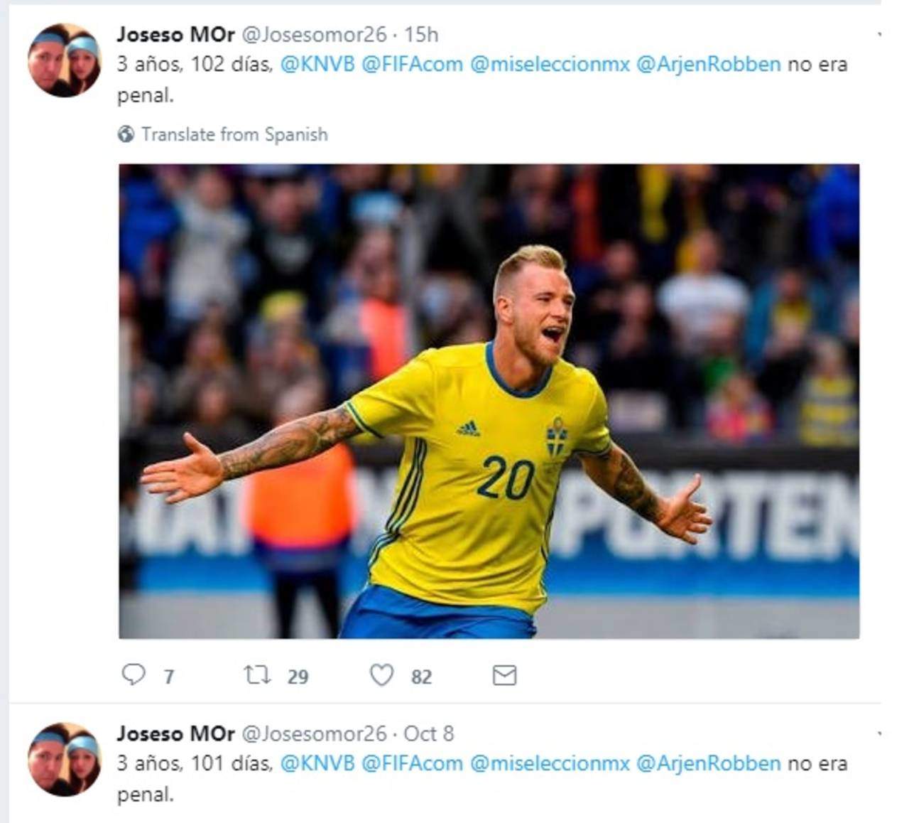This screenshot has height=823, width=909.
Task: Open @KNVB mention in first tweet
Action: pyautogui.click(x=317, y=64)
